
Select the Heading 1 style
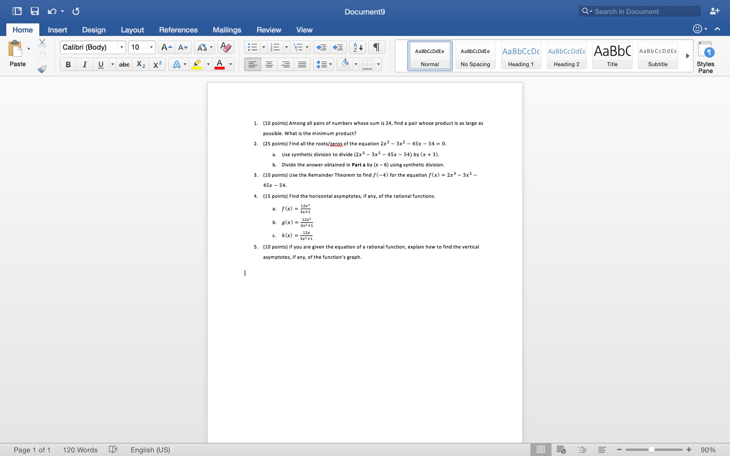pyautogui.click(x=520, y=55)
